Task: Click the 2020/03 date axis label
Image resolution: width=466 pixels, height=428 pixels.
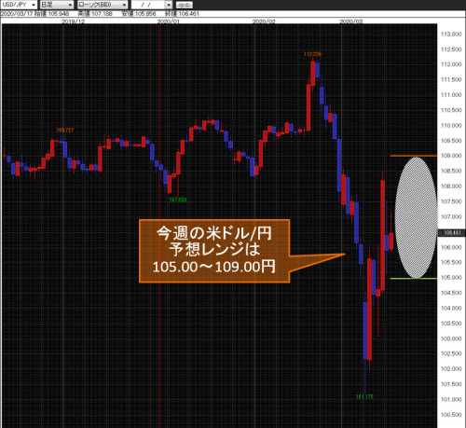Action: point(351,21)
